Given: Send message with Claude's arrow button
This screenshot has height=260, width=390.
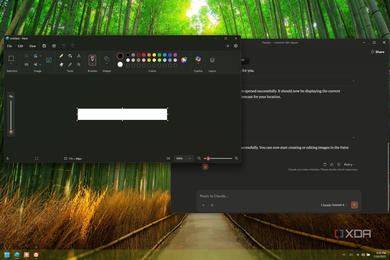Looking at the screenshot, I should click(x=354, y=205).
